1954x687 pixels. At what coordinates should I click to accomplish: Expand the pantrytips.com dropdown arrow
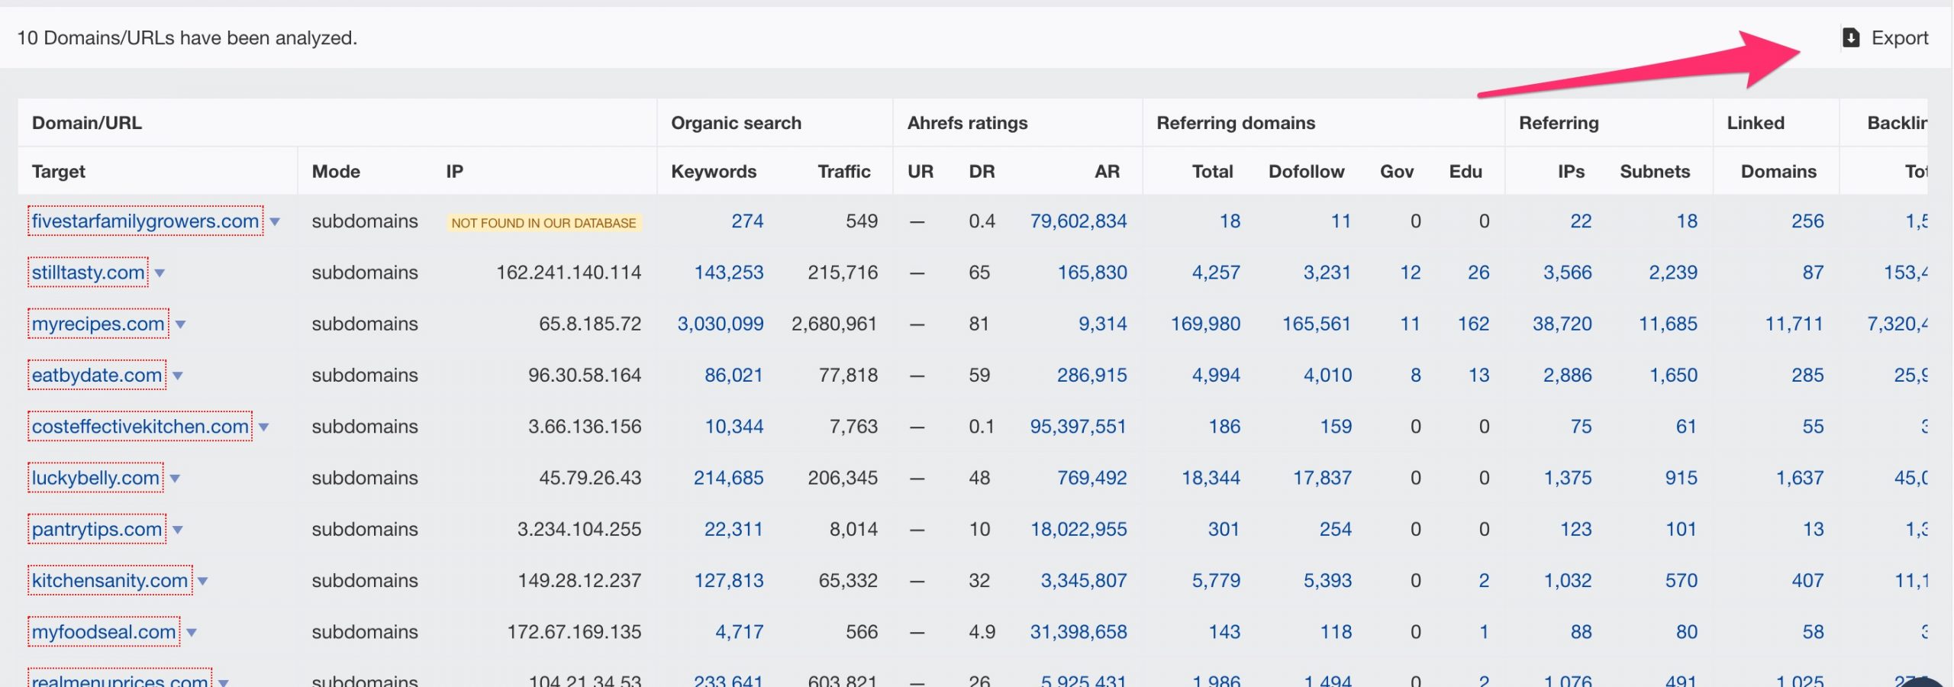pyautogui.click(x=177, y=529)
